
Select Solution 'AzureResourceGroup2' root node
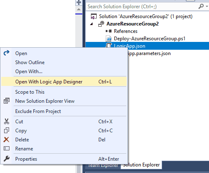point(146,16)
